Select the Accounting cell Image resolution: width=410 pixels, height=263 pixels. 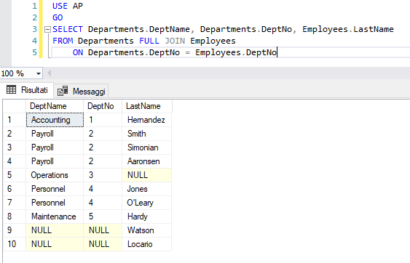[55, 120]
